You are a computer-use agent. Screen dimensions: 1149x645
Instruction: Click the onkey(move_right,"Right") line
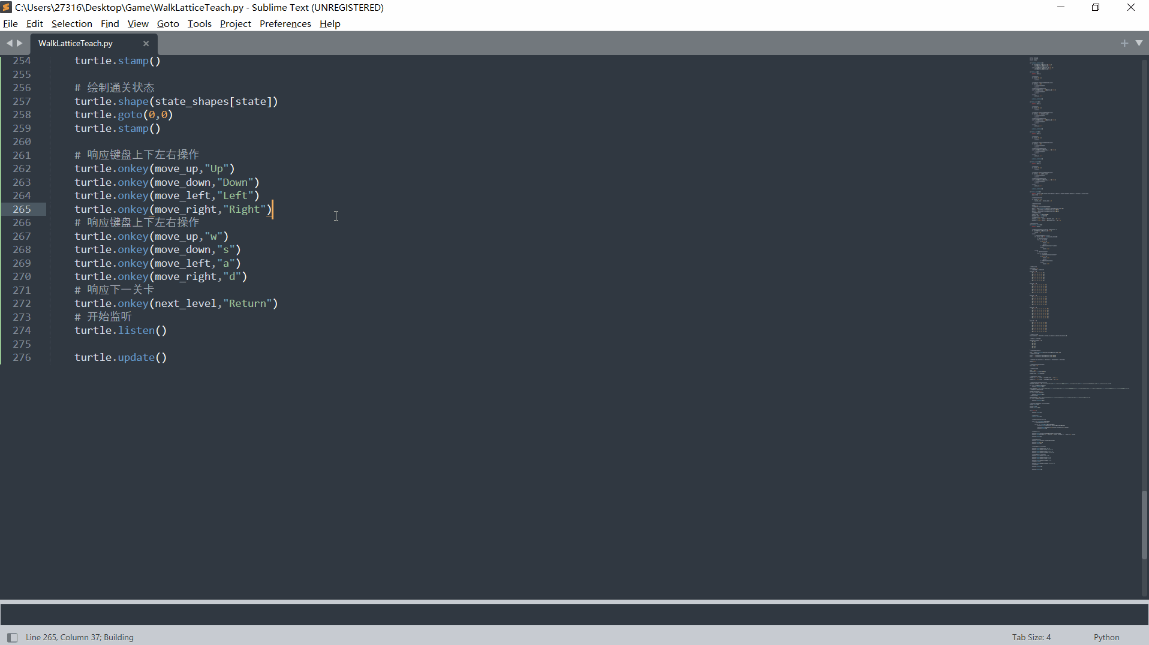pos(173,209)
